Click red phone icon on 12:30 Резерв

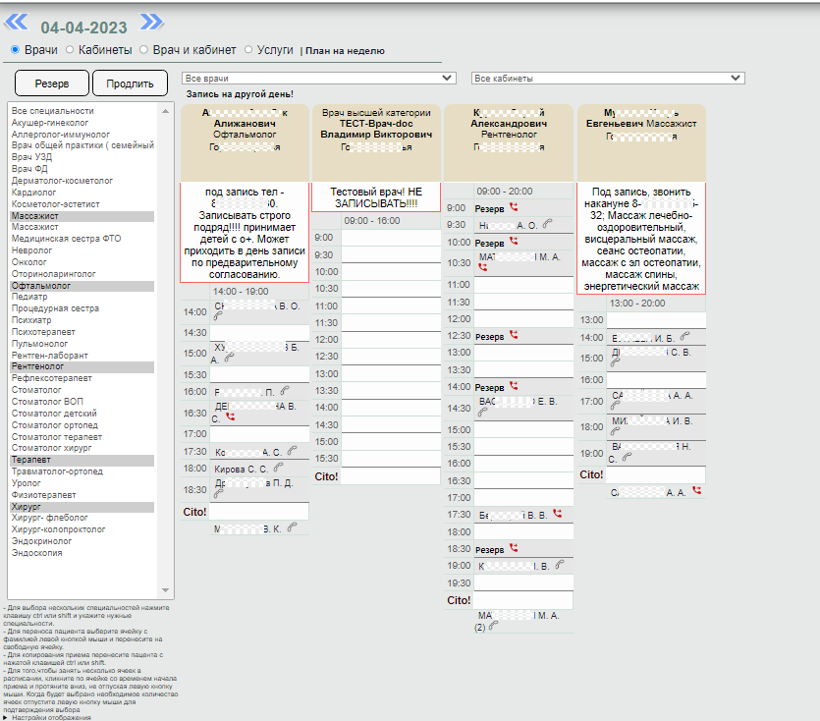pos(514,335)
